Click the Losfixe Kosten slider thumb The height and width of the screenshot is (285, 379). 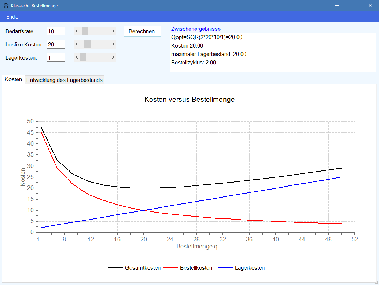click(87, 44)
